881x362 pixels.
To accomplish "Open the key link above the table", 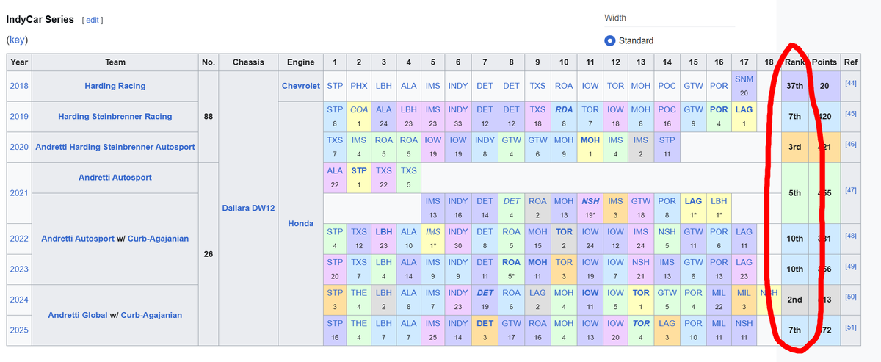I will click(x=18, y=40).
